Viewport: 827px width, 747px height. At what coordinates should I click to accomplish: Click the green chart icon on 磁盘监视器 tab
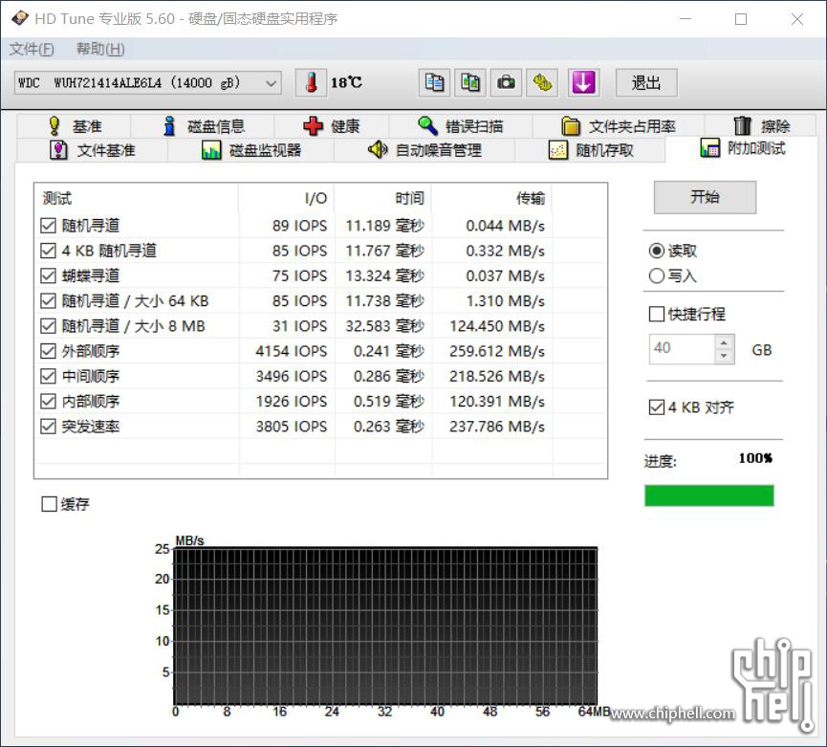pos(211,149)
